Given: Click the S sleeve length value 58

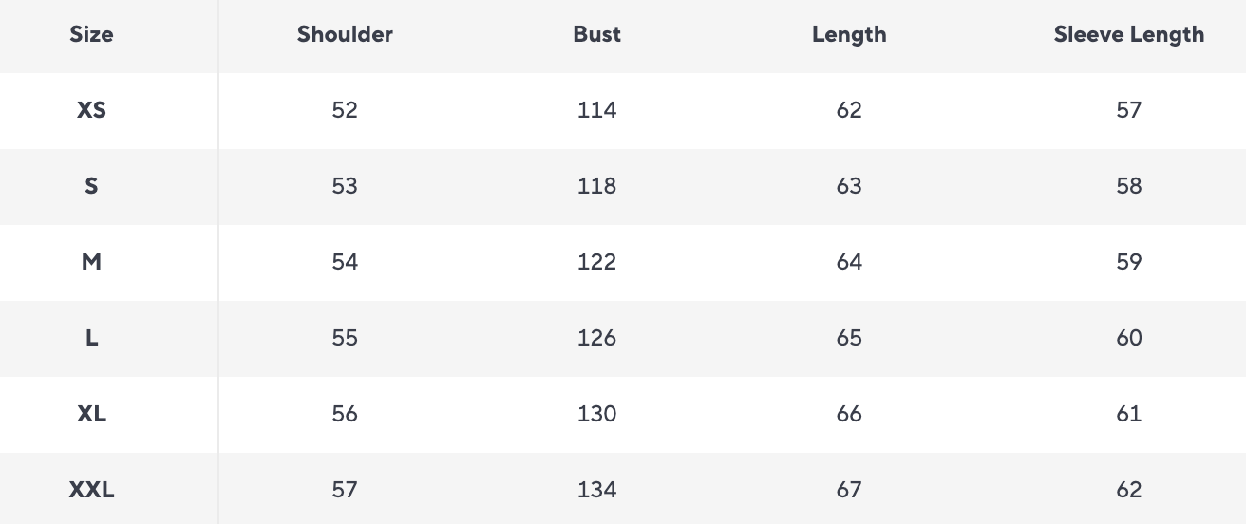Looking at the screenshot, I should tap(1128, 186).
